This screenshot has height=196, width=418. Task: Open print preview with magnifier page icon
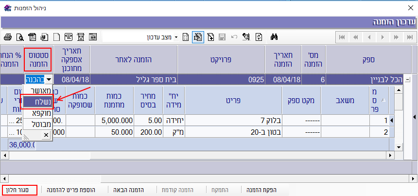click(20, 37)
